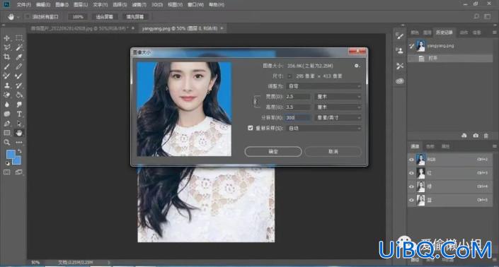Select the Open (打开) history state
Screen dimensions: 499x267
(x=450, y=59)
